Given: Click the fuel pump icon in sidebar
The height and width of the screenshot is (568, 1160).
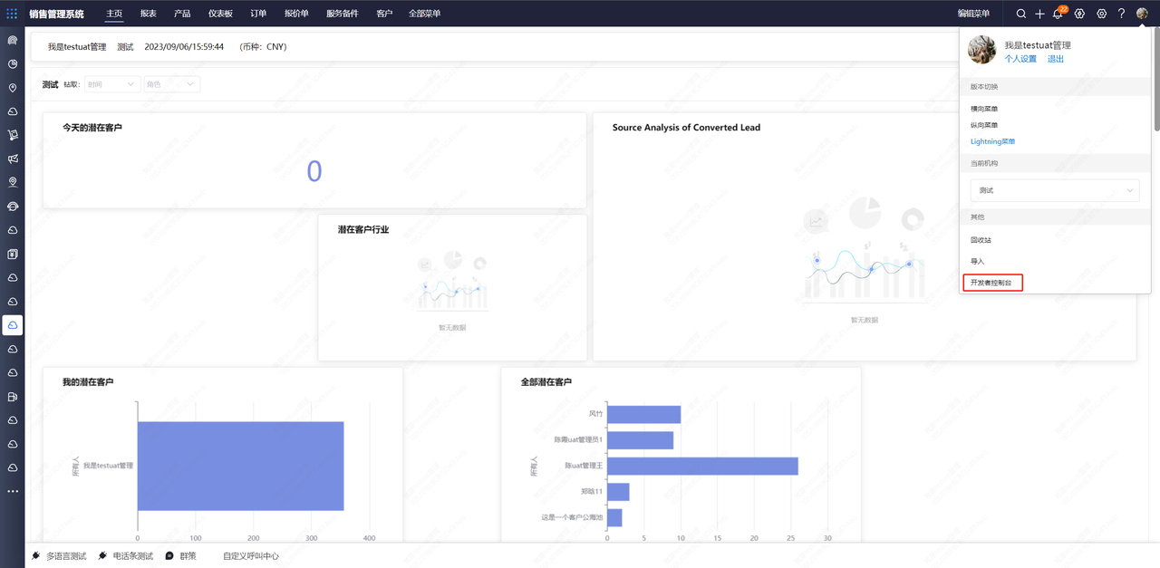Looking at the screenshot, I should (x=13, y=397).
